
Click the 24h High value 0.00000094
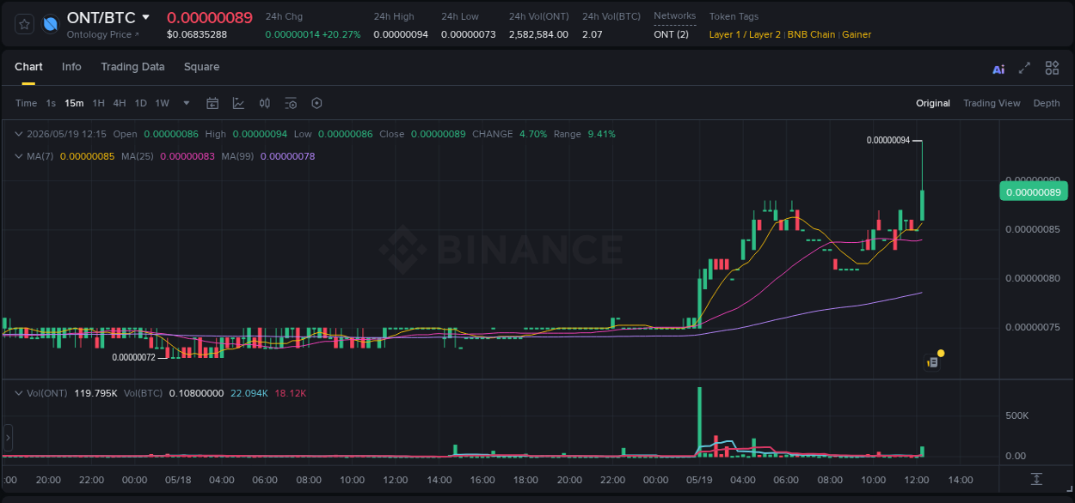401,34
